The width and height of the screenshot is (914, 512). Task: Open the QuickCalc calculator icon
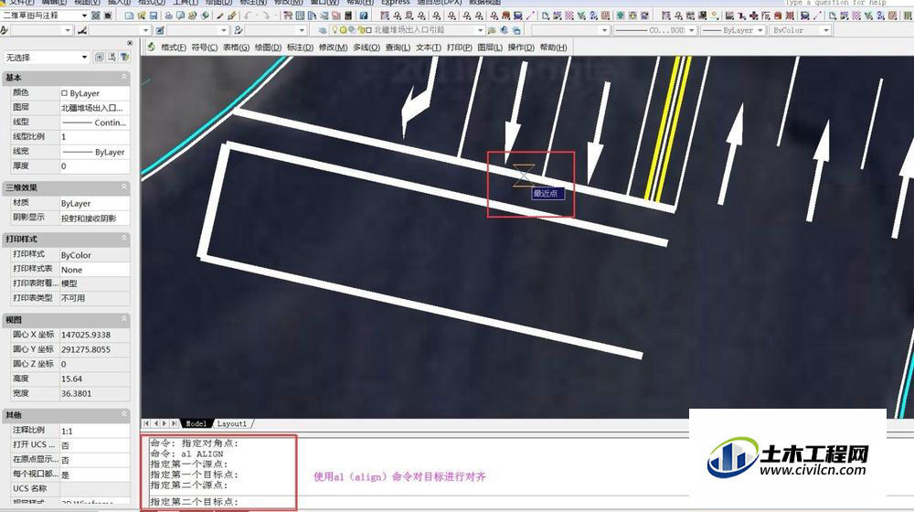click(348, 16)
